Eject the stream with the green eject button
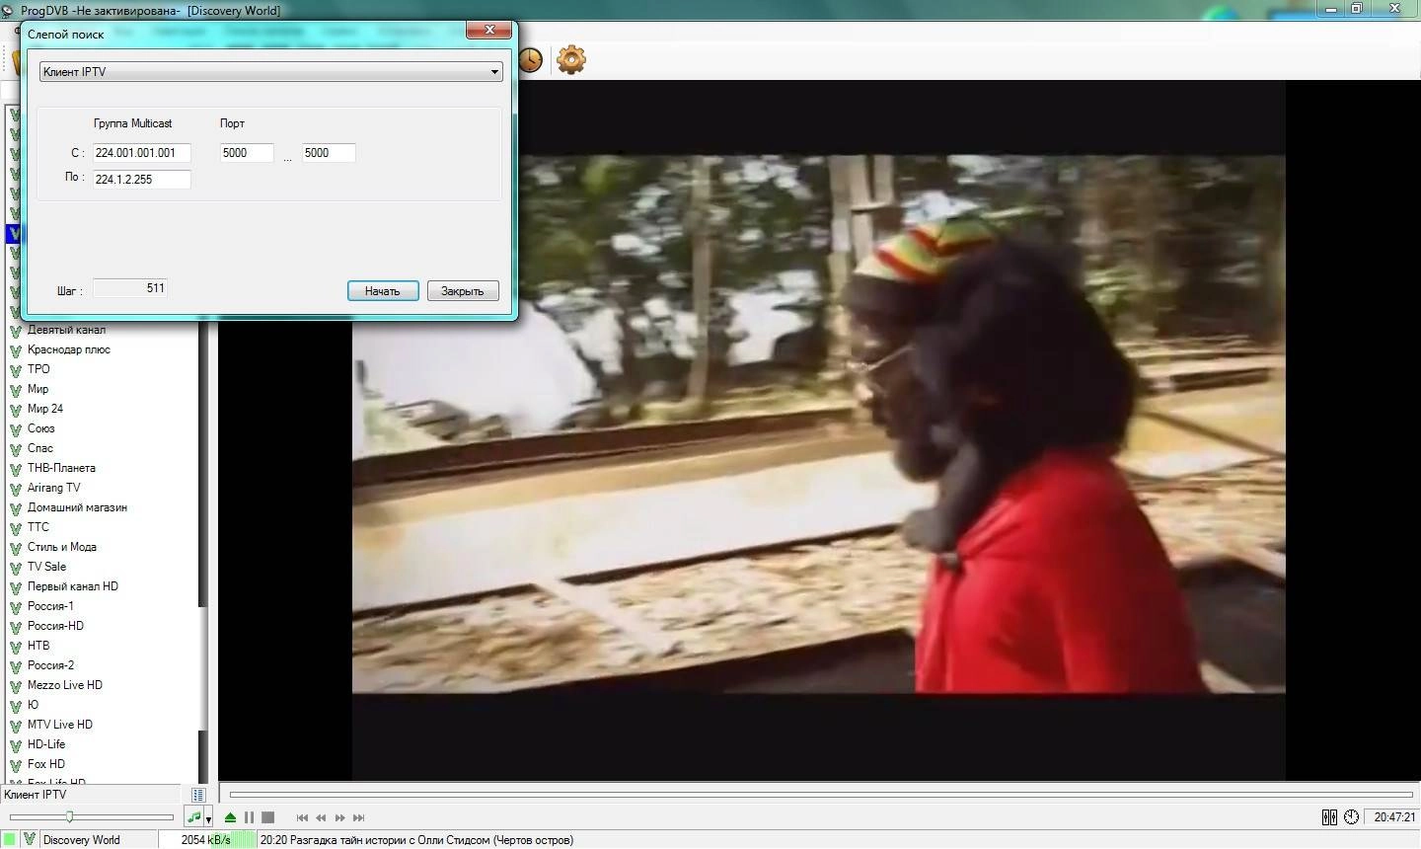 230,817
